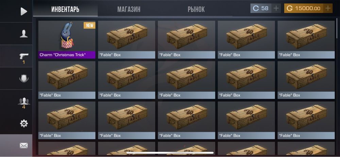This screenshot has width=340, height=157.
Task: Add gold with plus next to 15000.00
Action: pos(328,8)
